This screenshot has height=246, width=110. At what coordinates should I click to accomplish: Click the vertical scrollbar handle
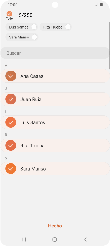coord(109,46)
